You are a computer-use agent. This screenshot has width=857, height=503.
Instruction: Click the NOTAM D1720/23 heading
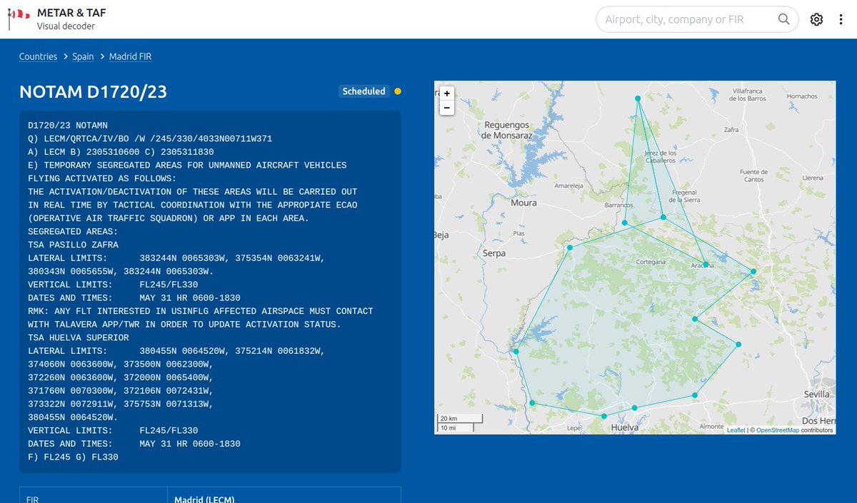point(93,92)
